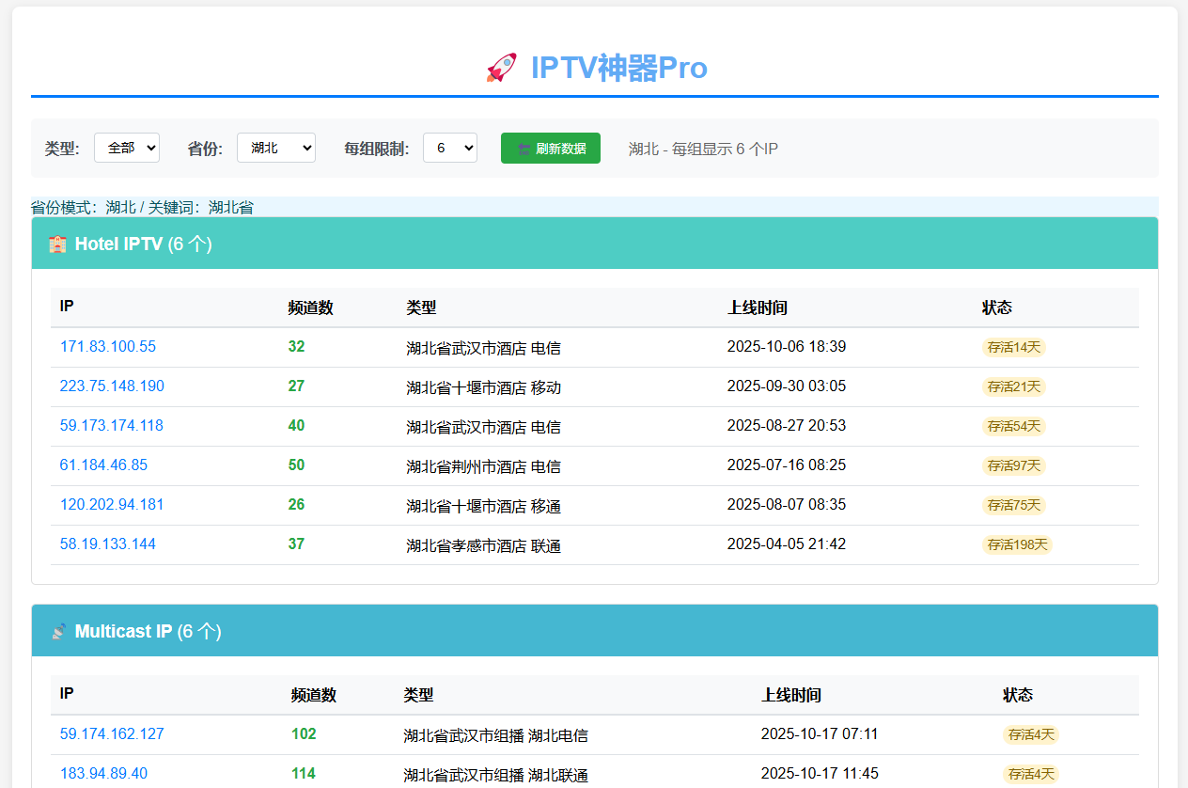The height and width of the screenshot is (788, 1188).
Task: Open the 类型 dropdown set to 全部
Action: tap(127, 148)
